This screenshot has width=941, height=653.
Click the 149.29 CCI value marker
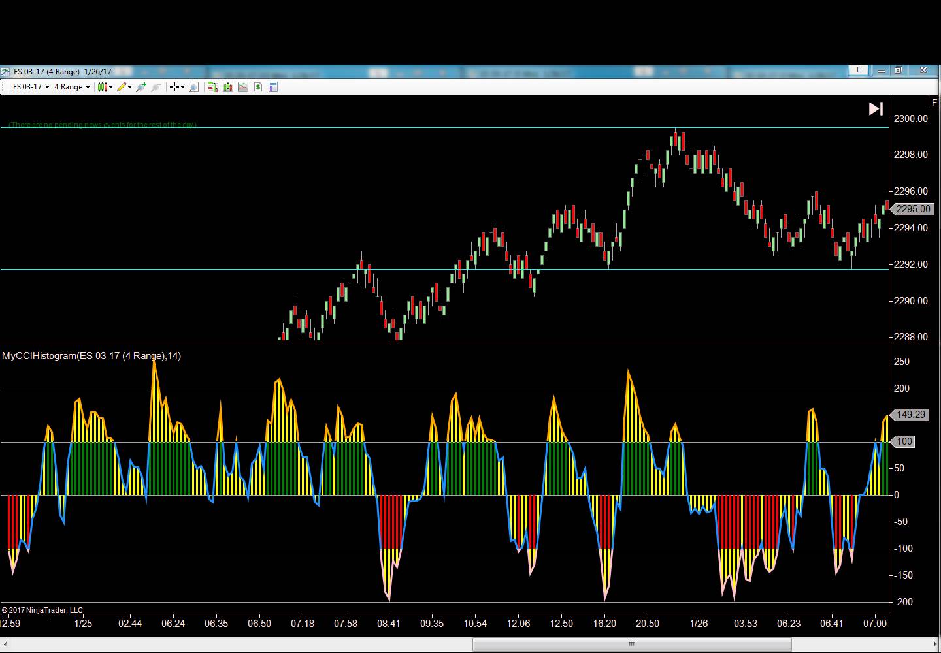click(x=911, y=415)
